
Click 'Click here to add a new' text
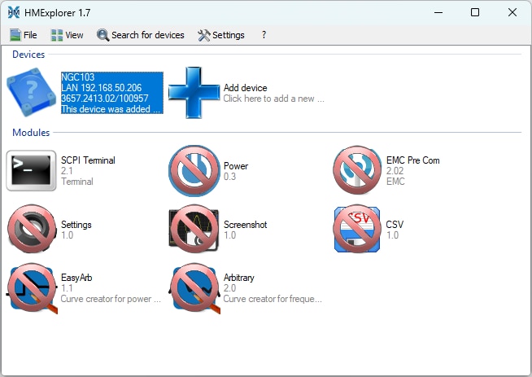pos(273,99)
